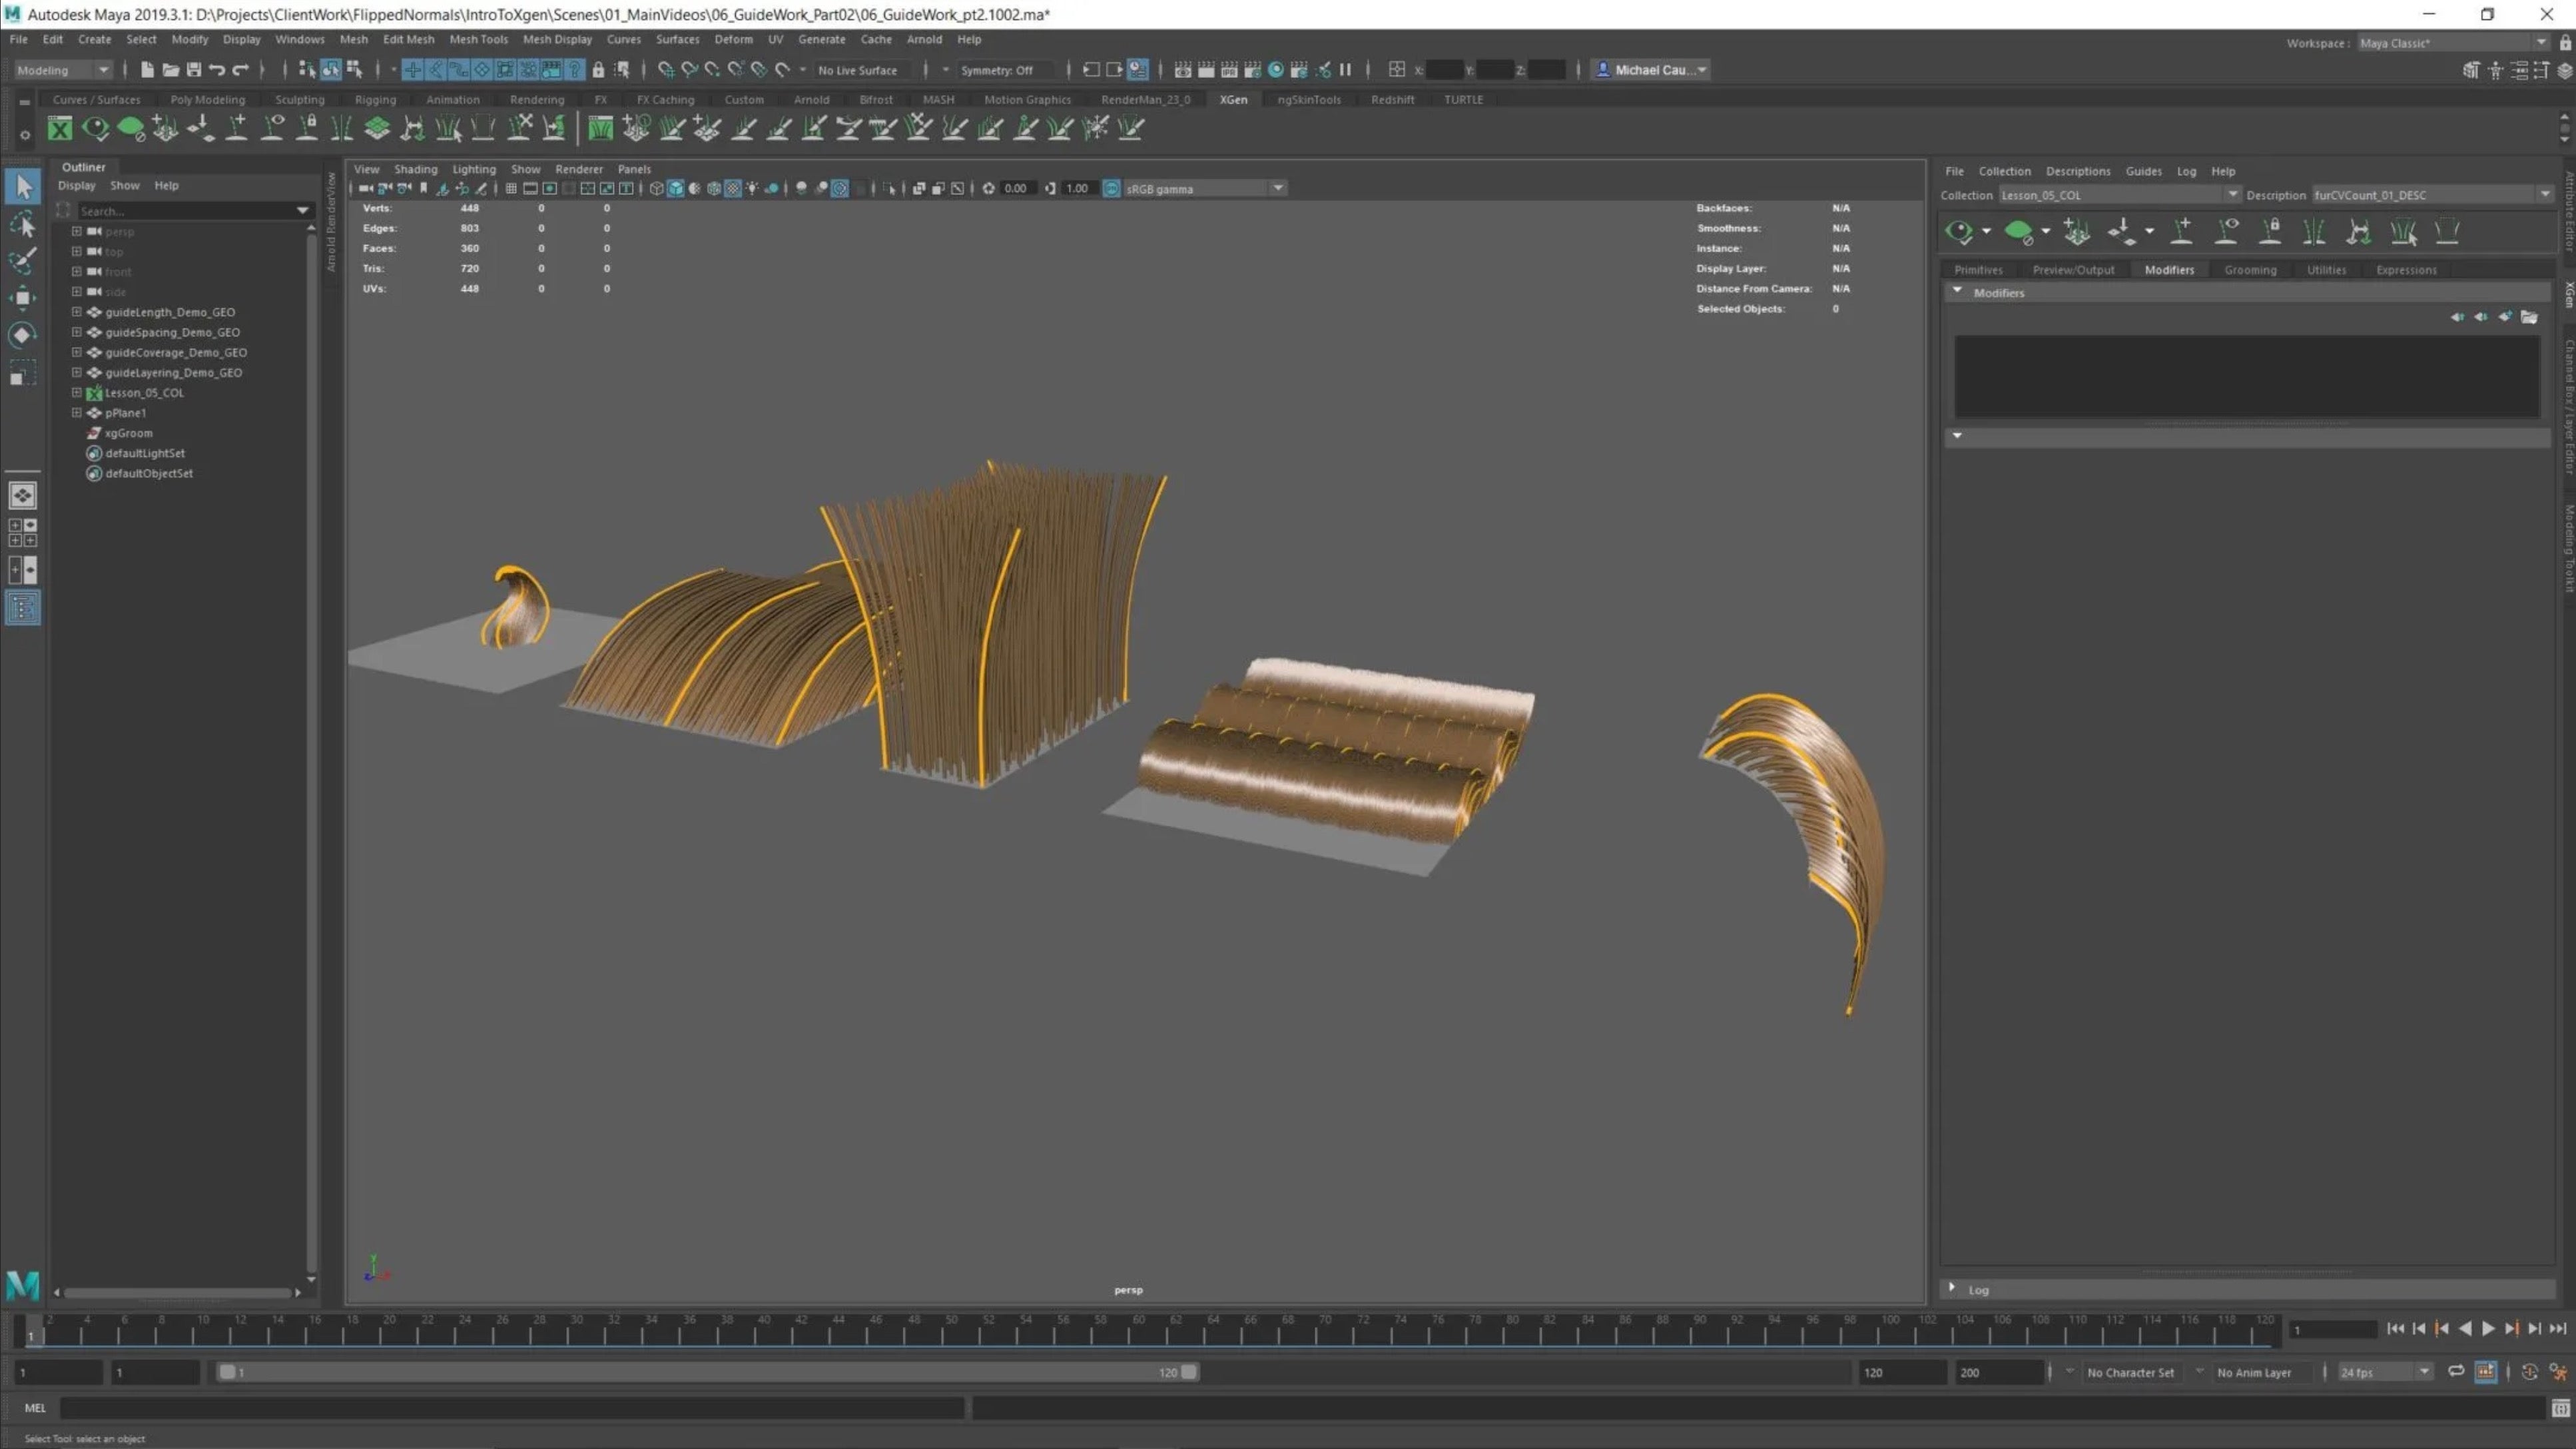The height and width of the screenshot is (1449, 2576).
Task: Click the Outliner search field
Action: (x=188, y=211)
